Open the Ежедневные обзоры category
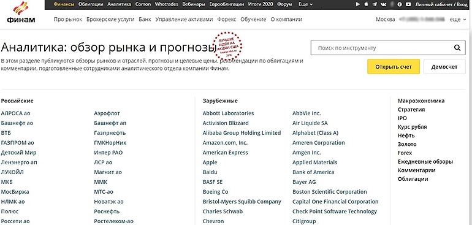This screenshot has height=225, width=472. click(425, 162)
